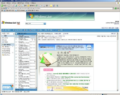Click the IE Home icon
Image resolution: width=120 pixels, height=95 pixels.
(x=19, y=6)
